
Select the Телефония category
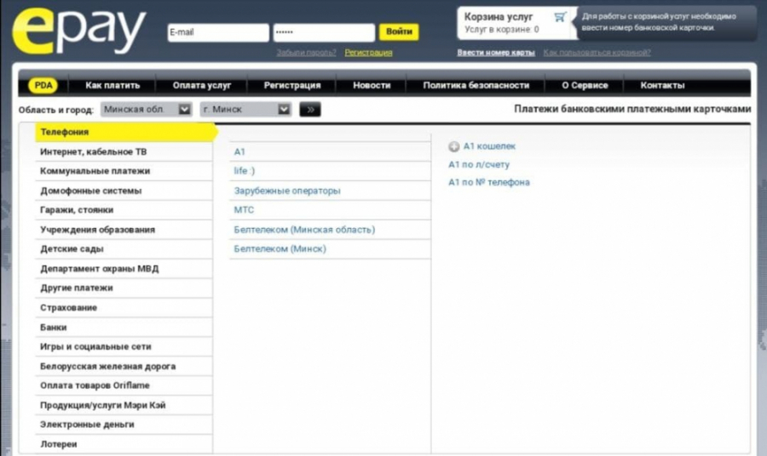(126, 132)
